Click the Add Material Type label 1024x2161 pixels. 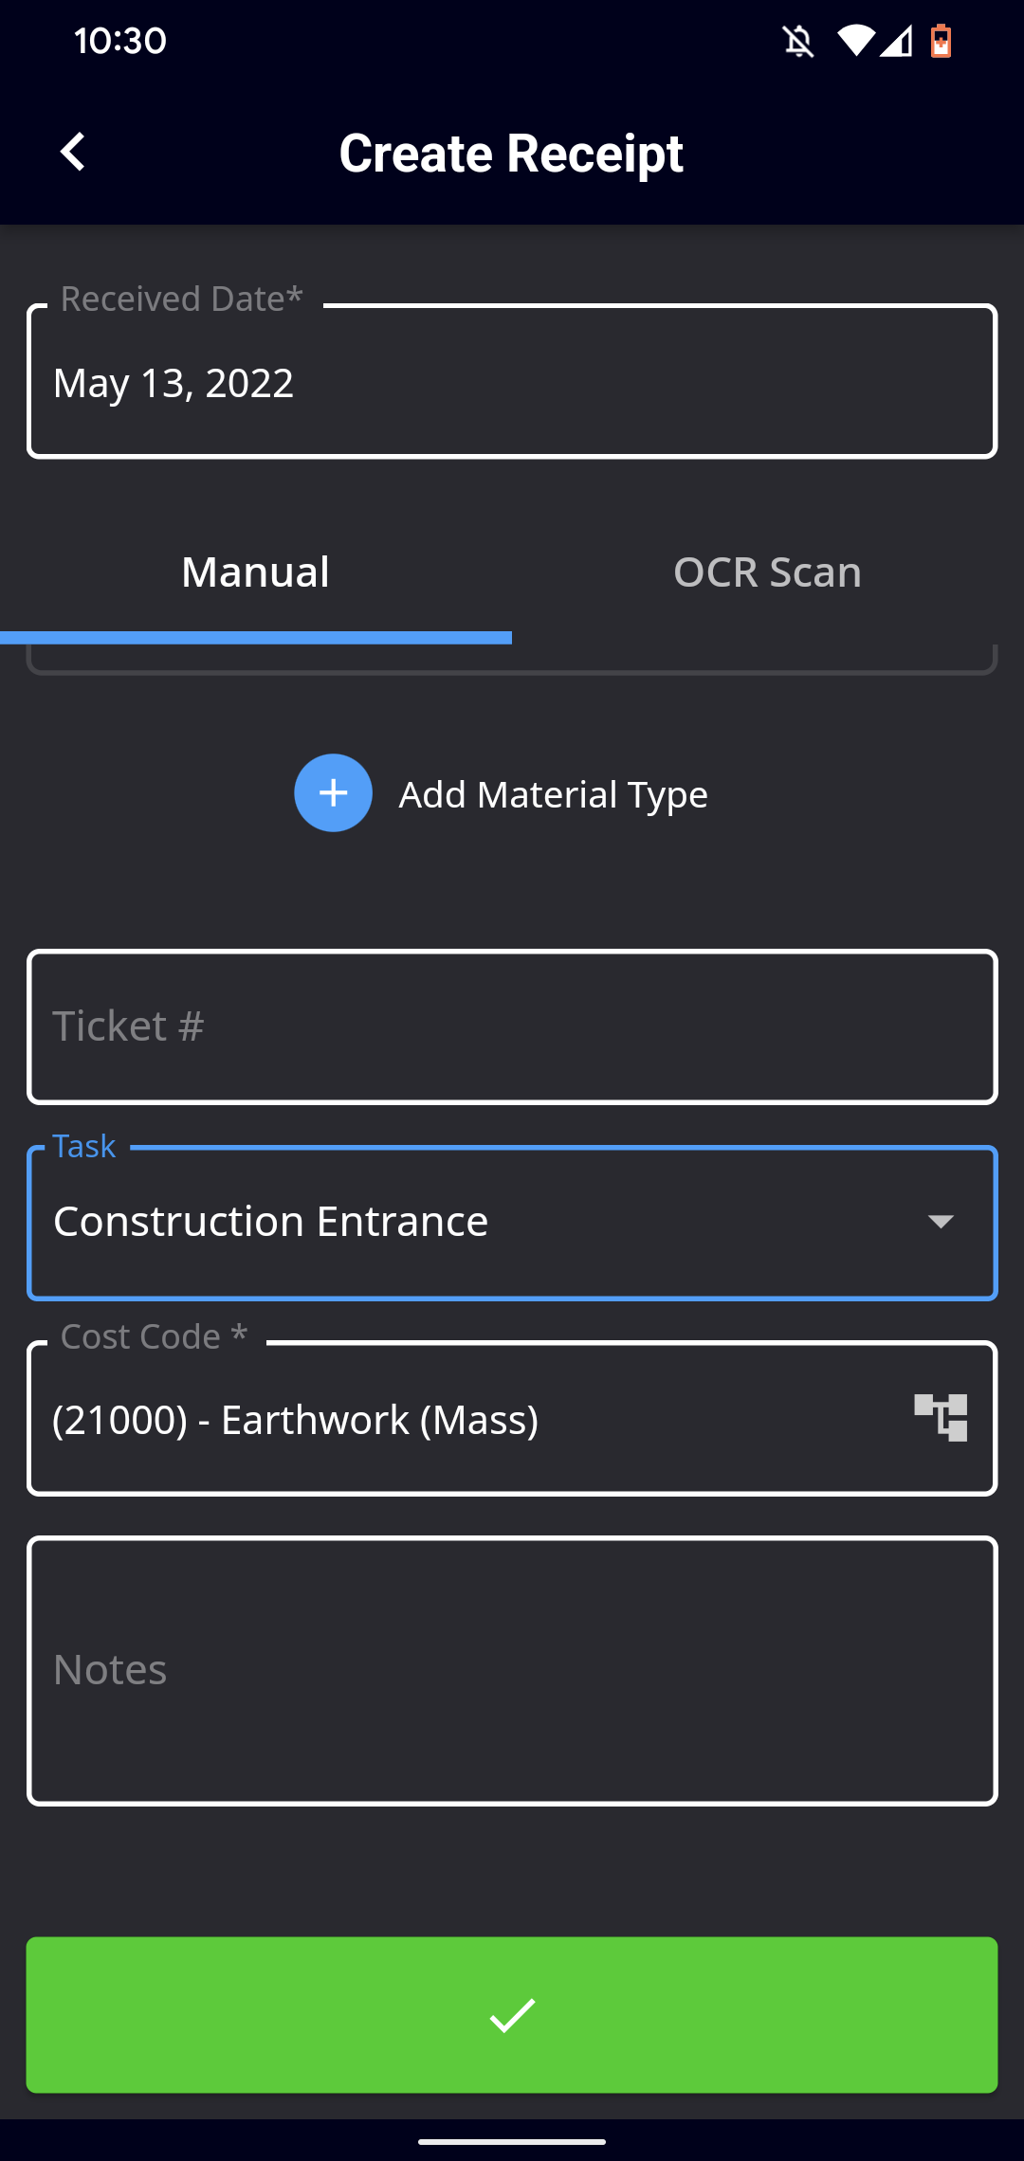(553, 794)
